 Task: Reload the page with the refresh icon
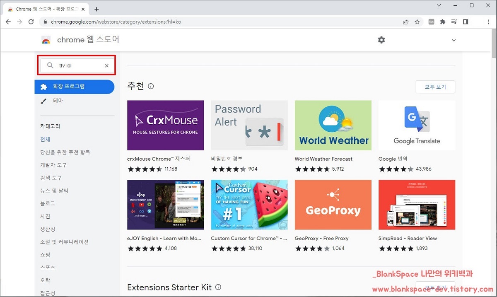click(x=31, y=22)
